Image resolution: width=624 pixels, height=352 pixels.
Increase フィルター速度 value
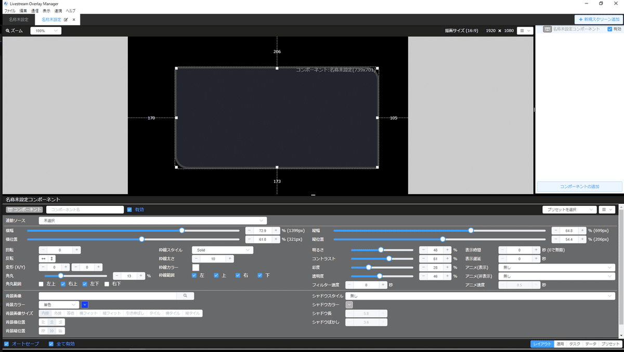point(383,285)
